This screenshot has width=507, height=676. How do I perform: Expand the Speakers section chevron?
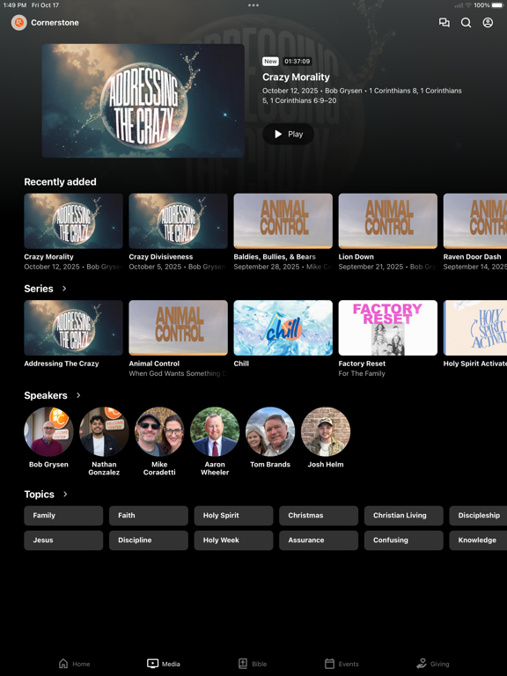point(78,395)
